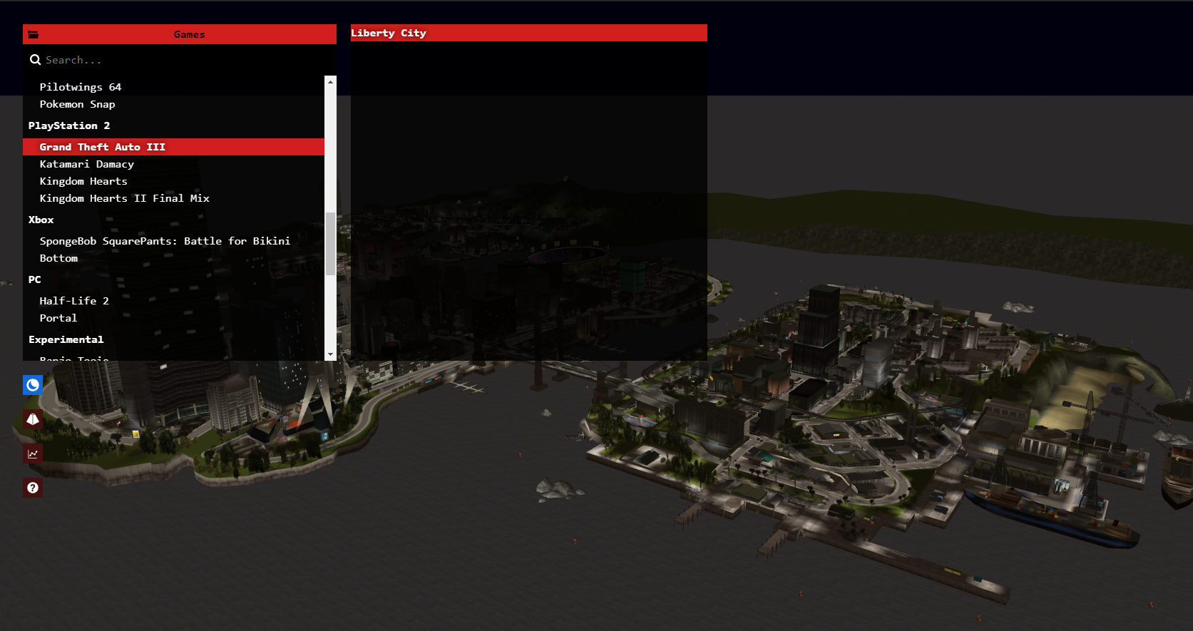Click the PC category heading

click(x=35, y=279)
